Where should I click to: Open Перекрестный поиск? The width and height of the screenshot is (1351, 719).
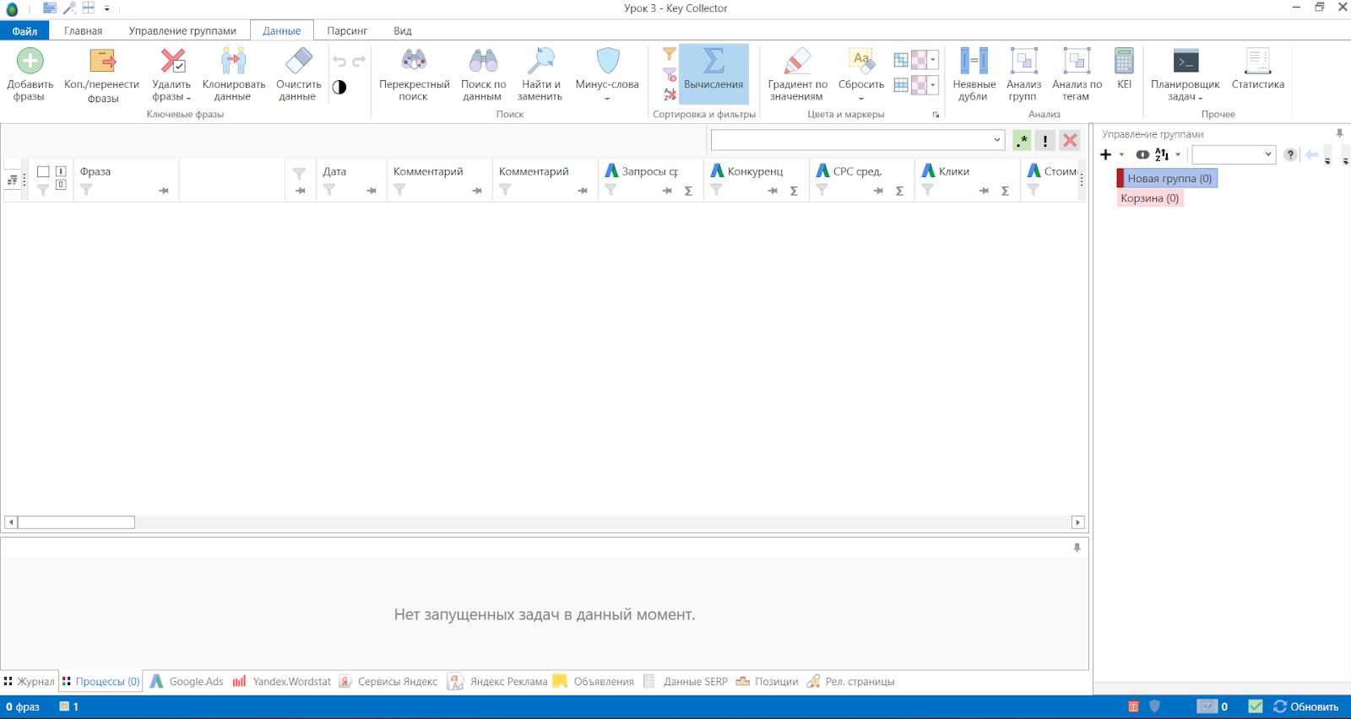(414, 74)
